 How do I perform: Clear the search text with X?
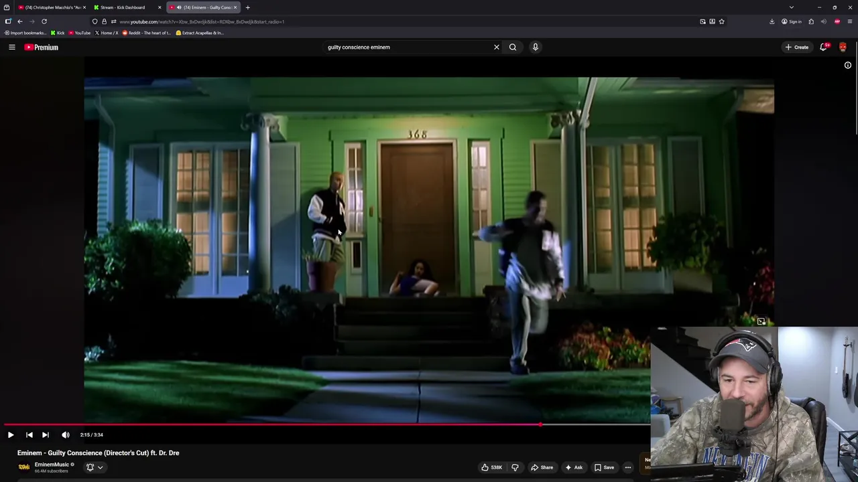497,47
